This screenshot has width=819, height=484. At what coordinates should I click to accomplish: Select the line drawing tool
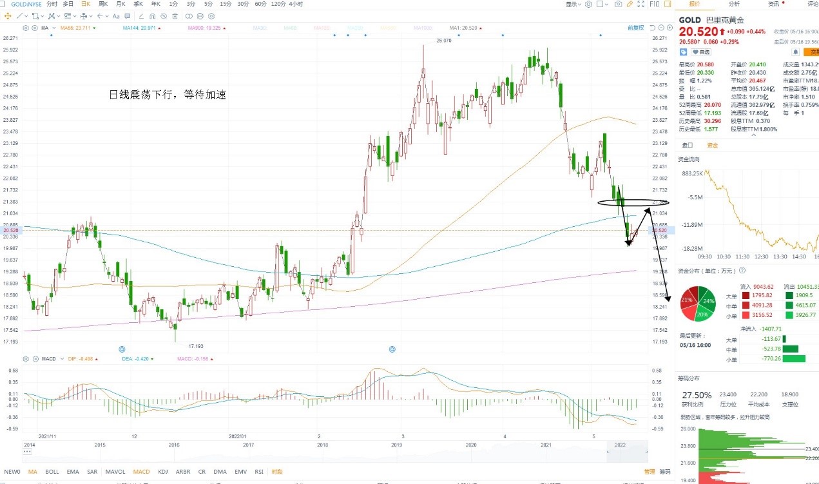(19, 16)
